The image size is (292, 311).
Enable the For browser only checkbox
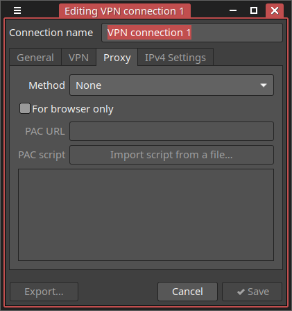[25, 108]
